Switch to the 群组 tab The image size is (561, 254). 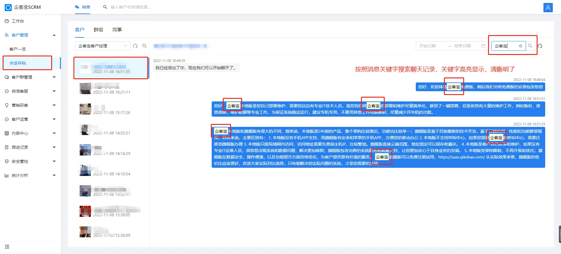(98, 30)
